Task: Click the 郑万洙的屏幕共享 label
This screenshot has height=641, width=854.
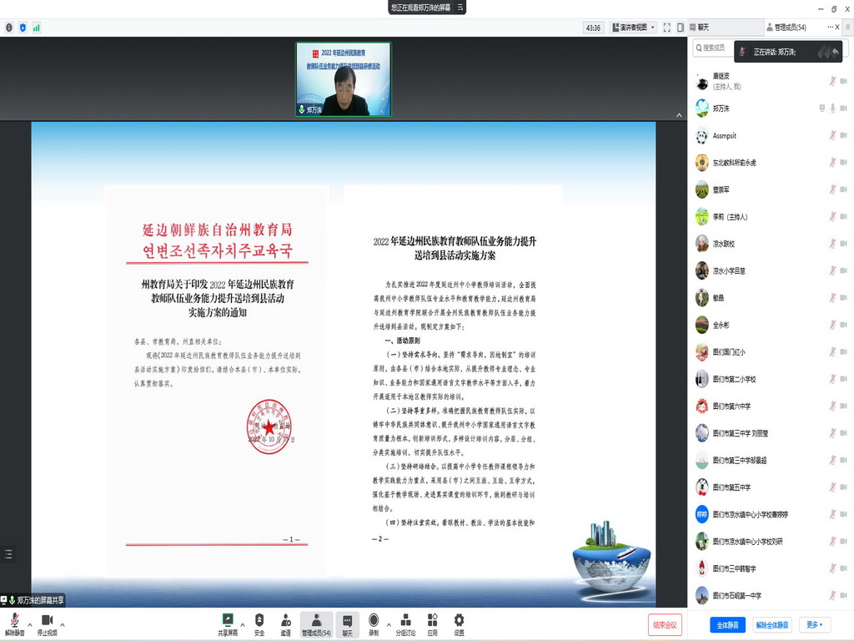Action: (x=40, y=600)
